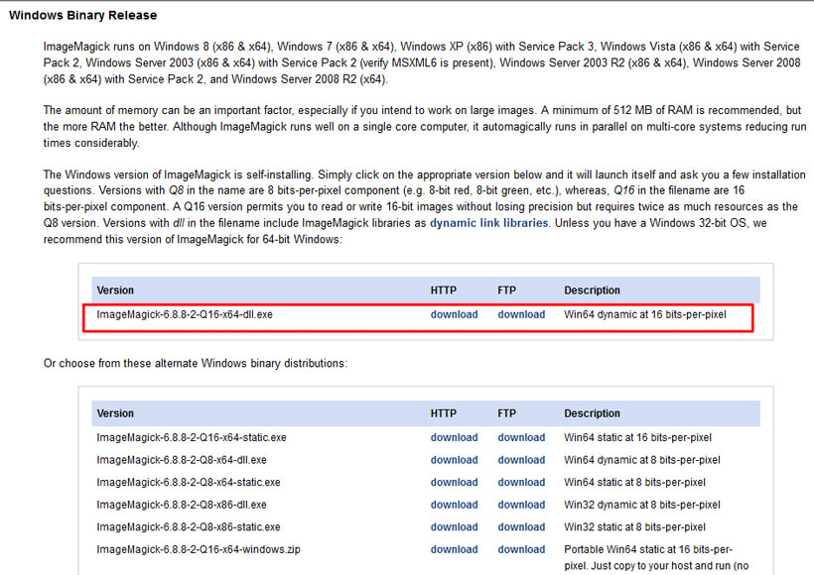
Task: Click HTTP download for Q16-x64-static.exe
Action: (x=454, y=437)
